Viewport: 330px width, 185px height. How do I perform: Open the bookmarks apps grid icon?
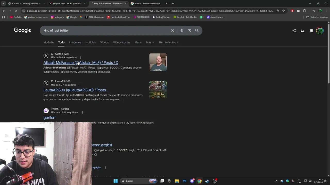3,17
